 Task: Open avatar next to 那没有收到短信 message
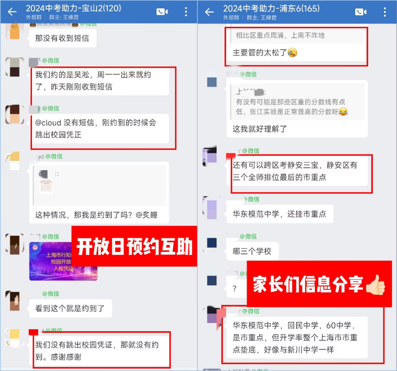[x=15, y=31]
